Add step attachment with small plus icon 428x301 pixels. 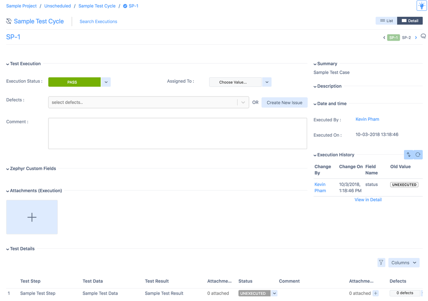tap(376, 293)
